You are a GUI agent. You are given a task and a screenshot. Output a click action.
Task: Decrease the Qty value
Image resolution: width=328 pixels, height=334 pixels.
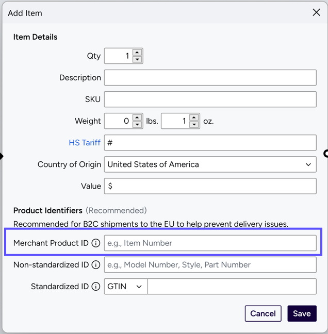pyautogui.click(x=137, y=59)
